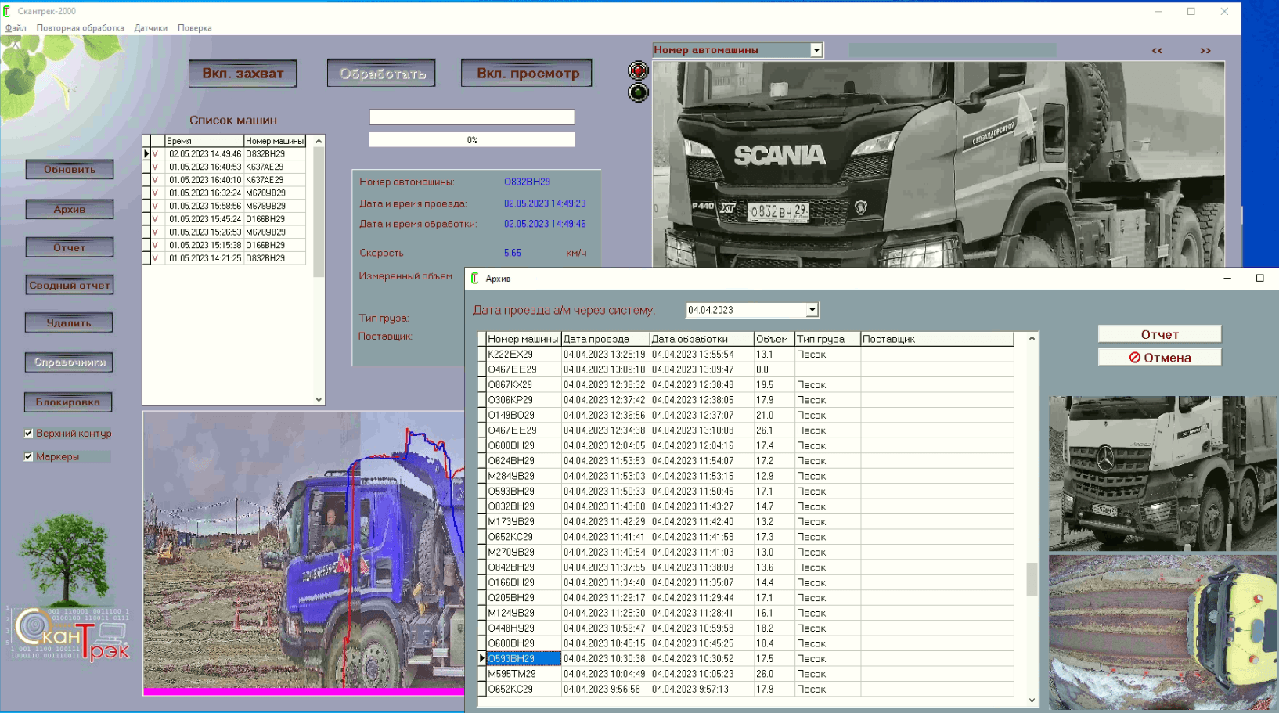Click the Объем column header
This screenshot has width=1279, height=713.
coord(773,340)
